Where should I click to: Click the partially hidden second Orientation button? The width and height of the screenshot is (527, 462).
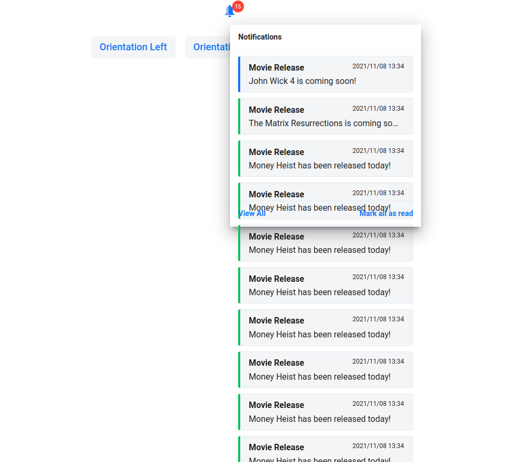(x=208, y=47)
